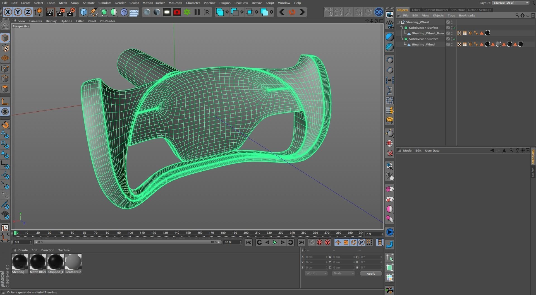
Task: Click the X position input field
Action: [x=316, y=257]
